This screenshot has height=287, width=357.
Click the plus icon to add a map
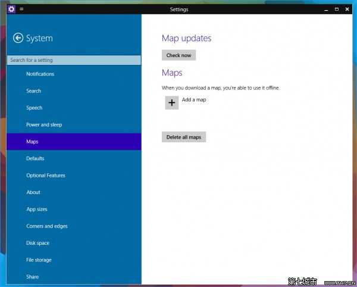172,102
